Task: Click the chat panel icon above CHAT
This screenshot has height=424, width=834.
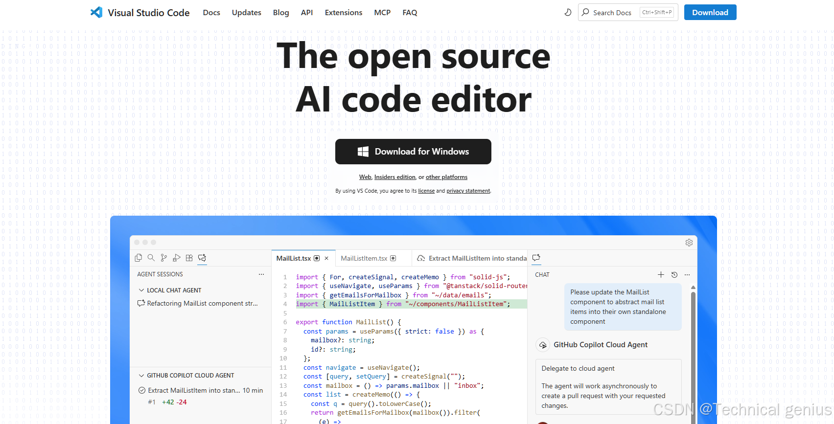Action: coord(536,258)
